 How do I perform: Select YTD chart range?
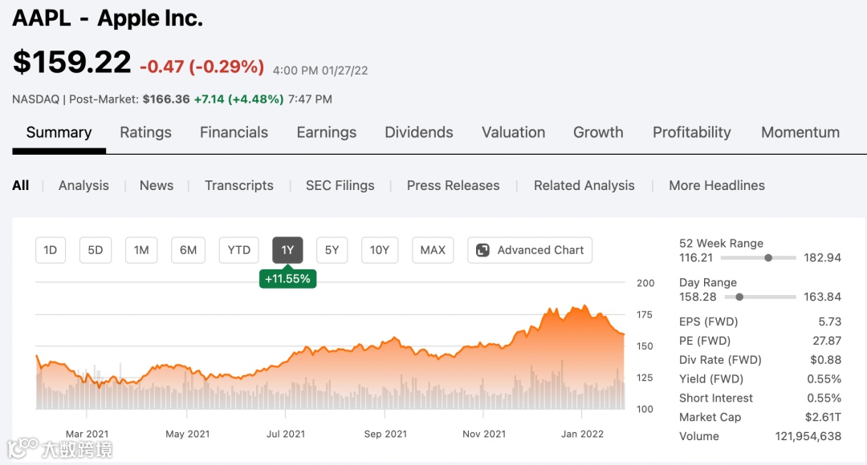(x=238, y=250)
